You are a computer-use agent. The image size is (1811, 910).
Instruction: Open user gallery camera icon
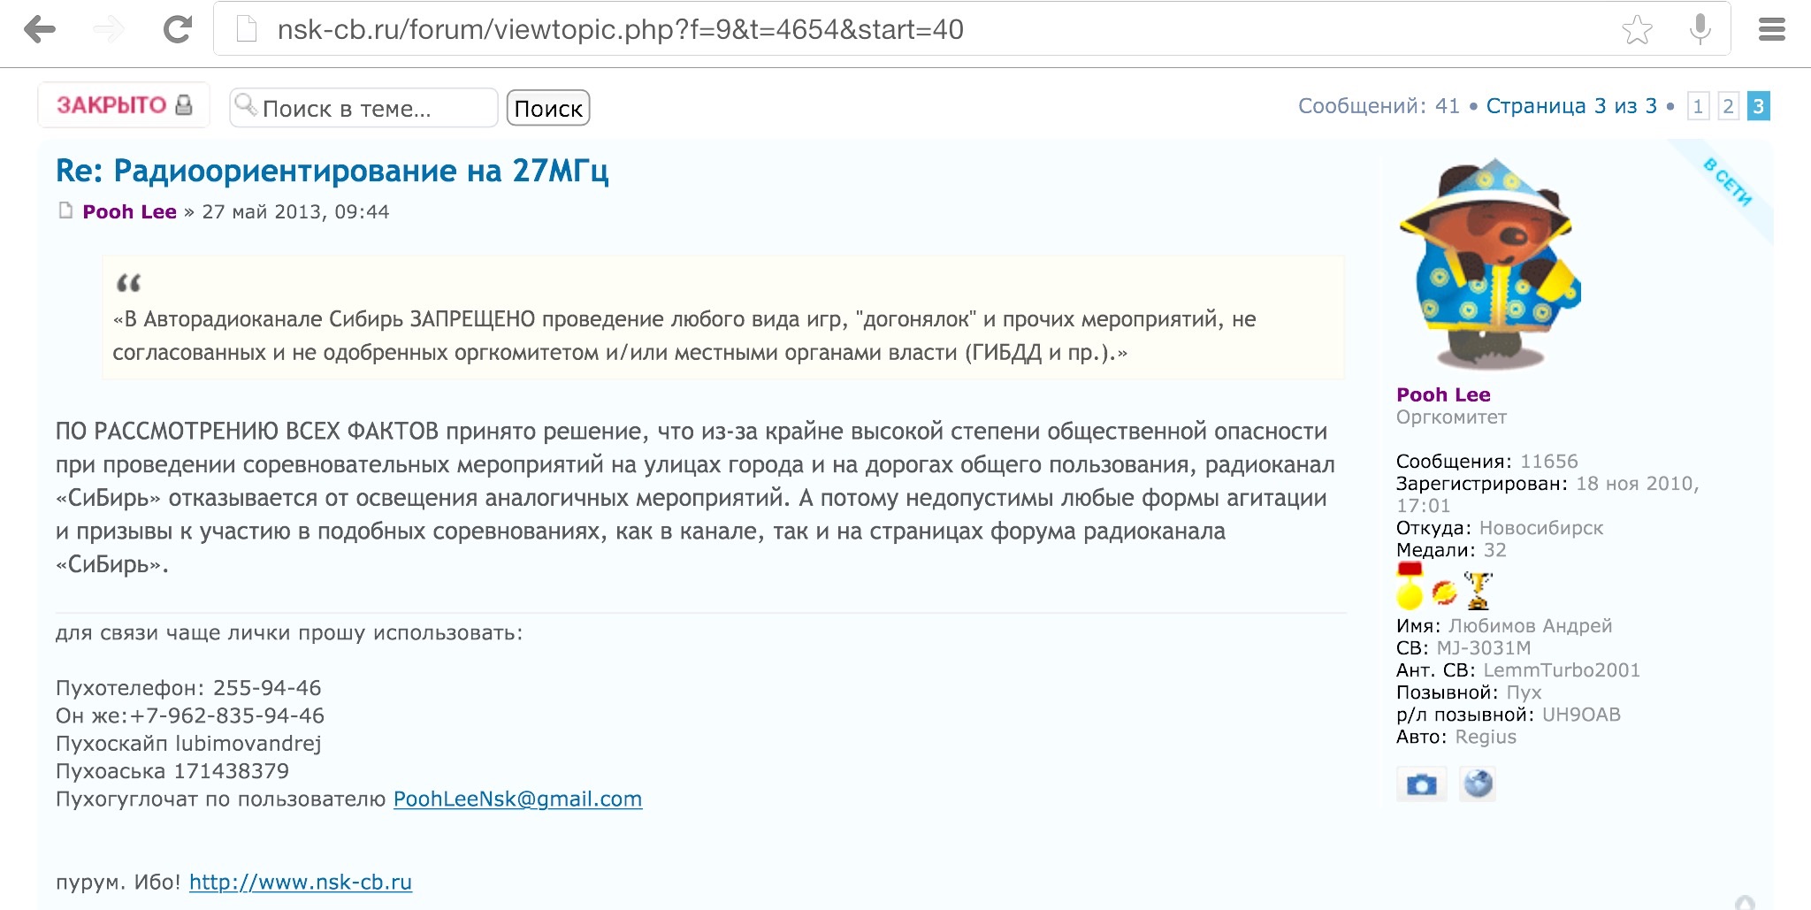coord(1421,784)
